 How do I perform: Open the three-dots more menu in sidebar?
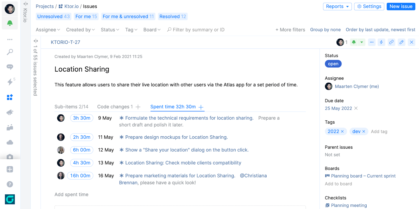click(10, 39)
